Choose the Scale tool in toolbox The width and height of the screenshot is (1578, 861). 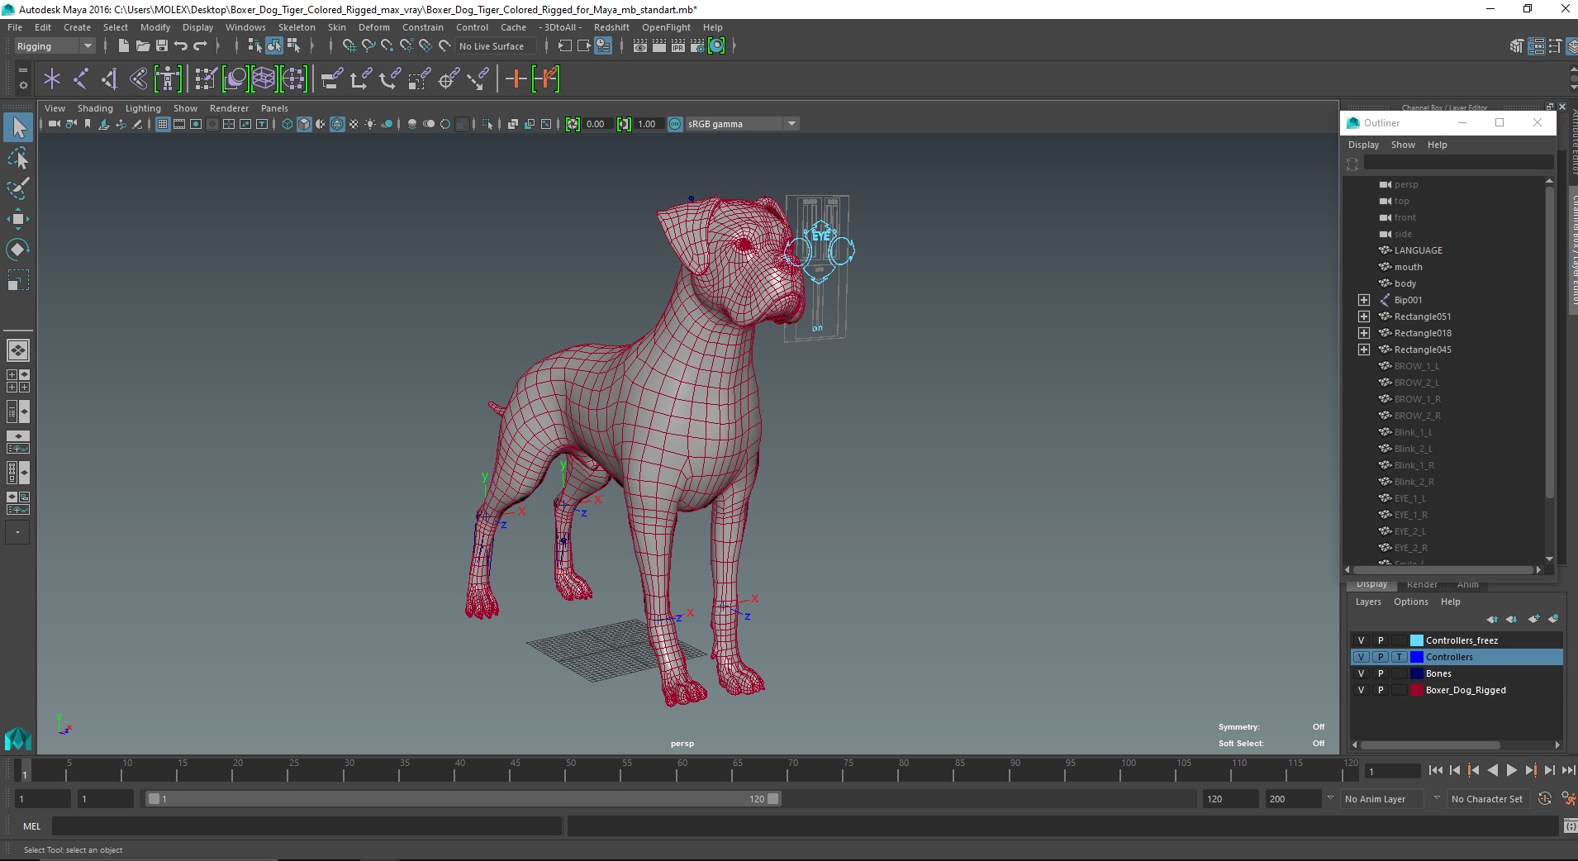pos(18,280)
